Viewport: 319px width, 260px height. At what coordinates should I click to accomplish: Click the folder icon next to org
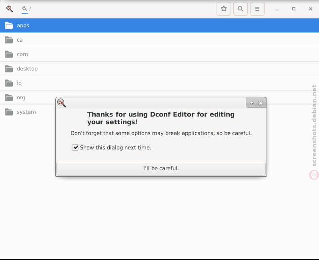point(9,98)
